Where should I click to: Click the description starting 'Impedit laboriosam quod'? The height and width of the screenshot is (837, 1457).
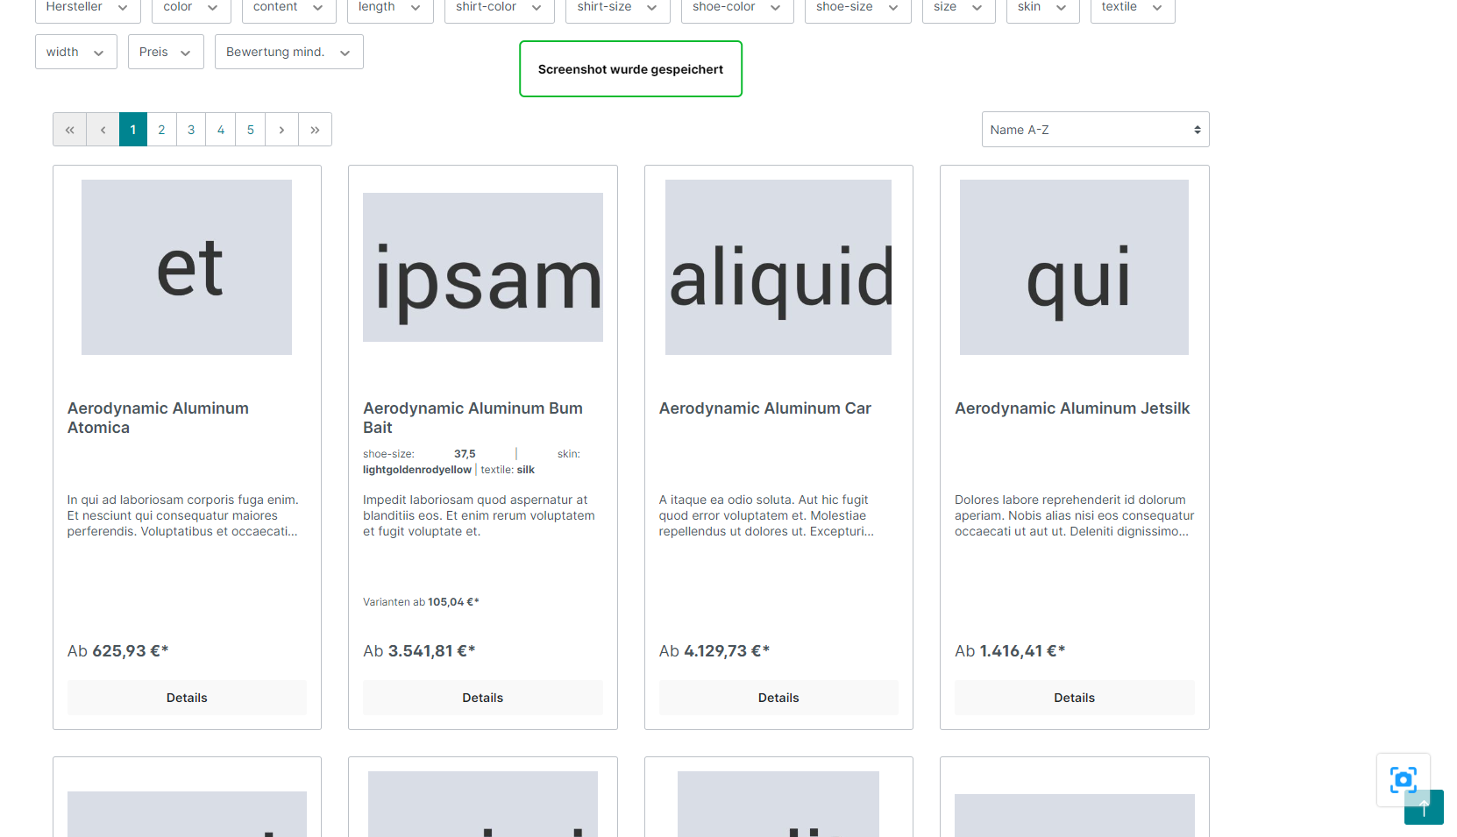click(479, 515)
